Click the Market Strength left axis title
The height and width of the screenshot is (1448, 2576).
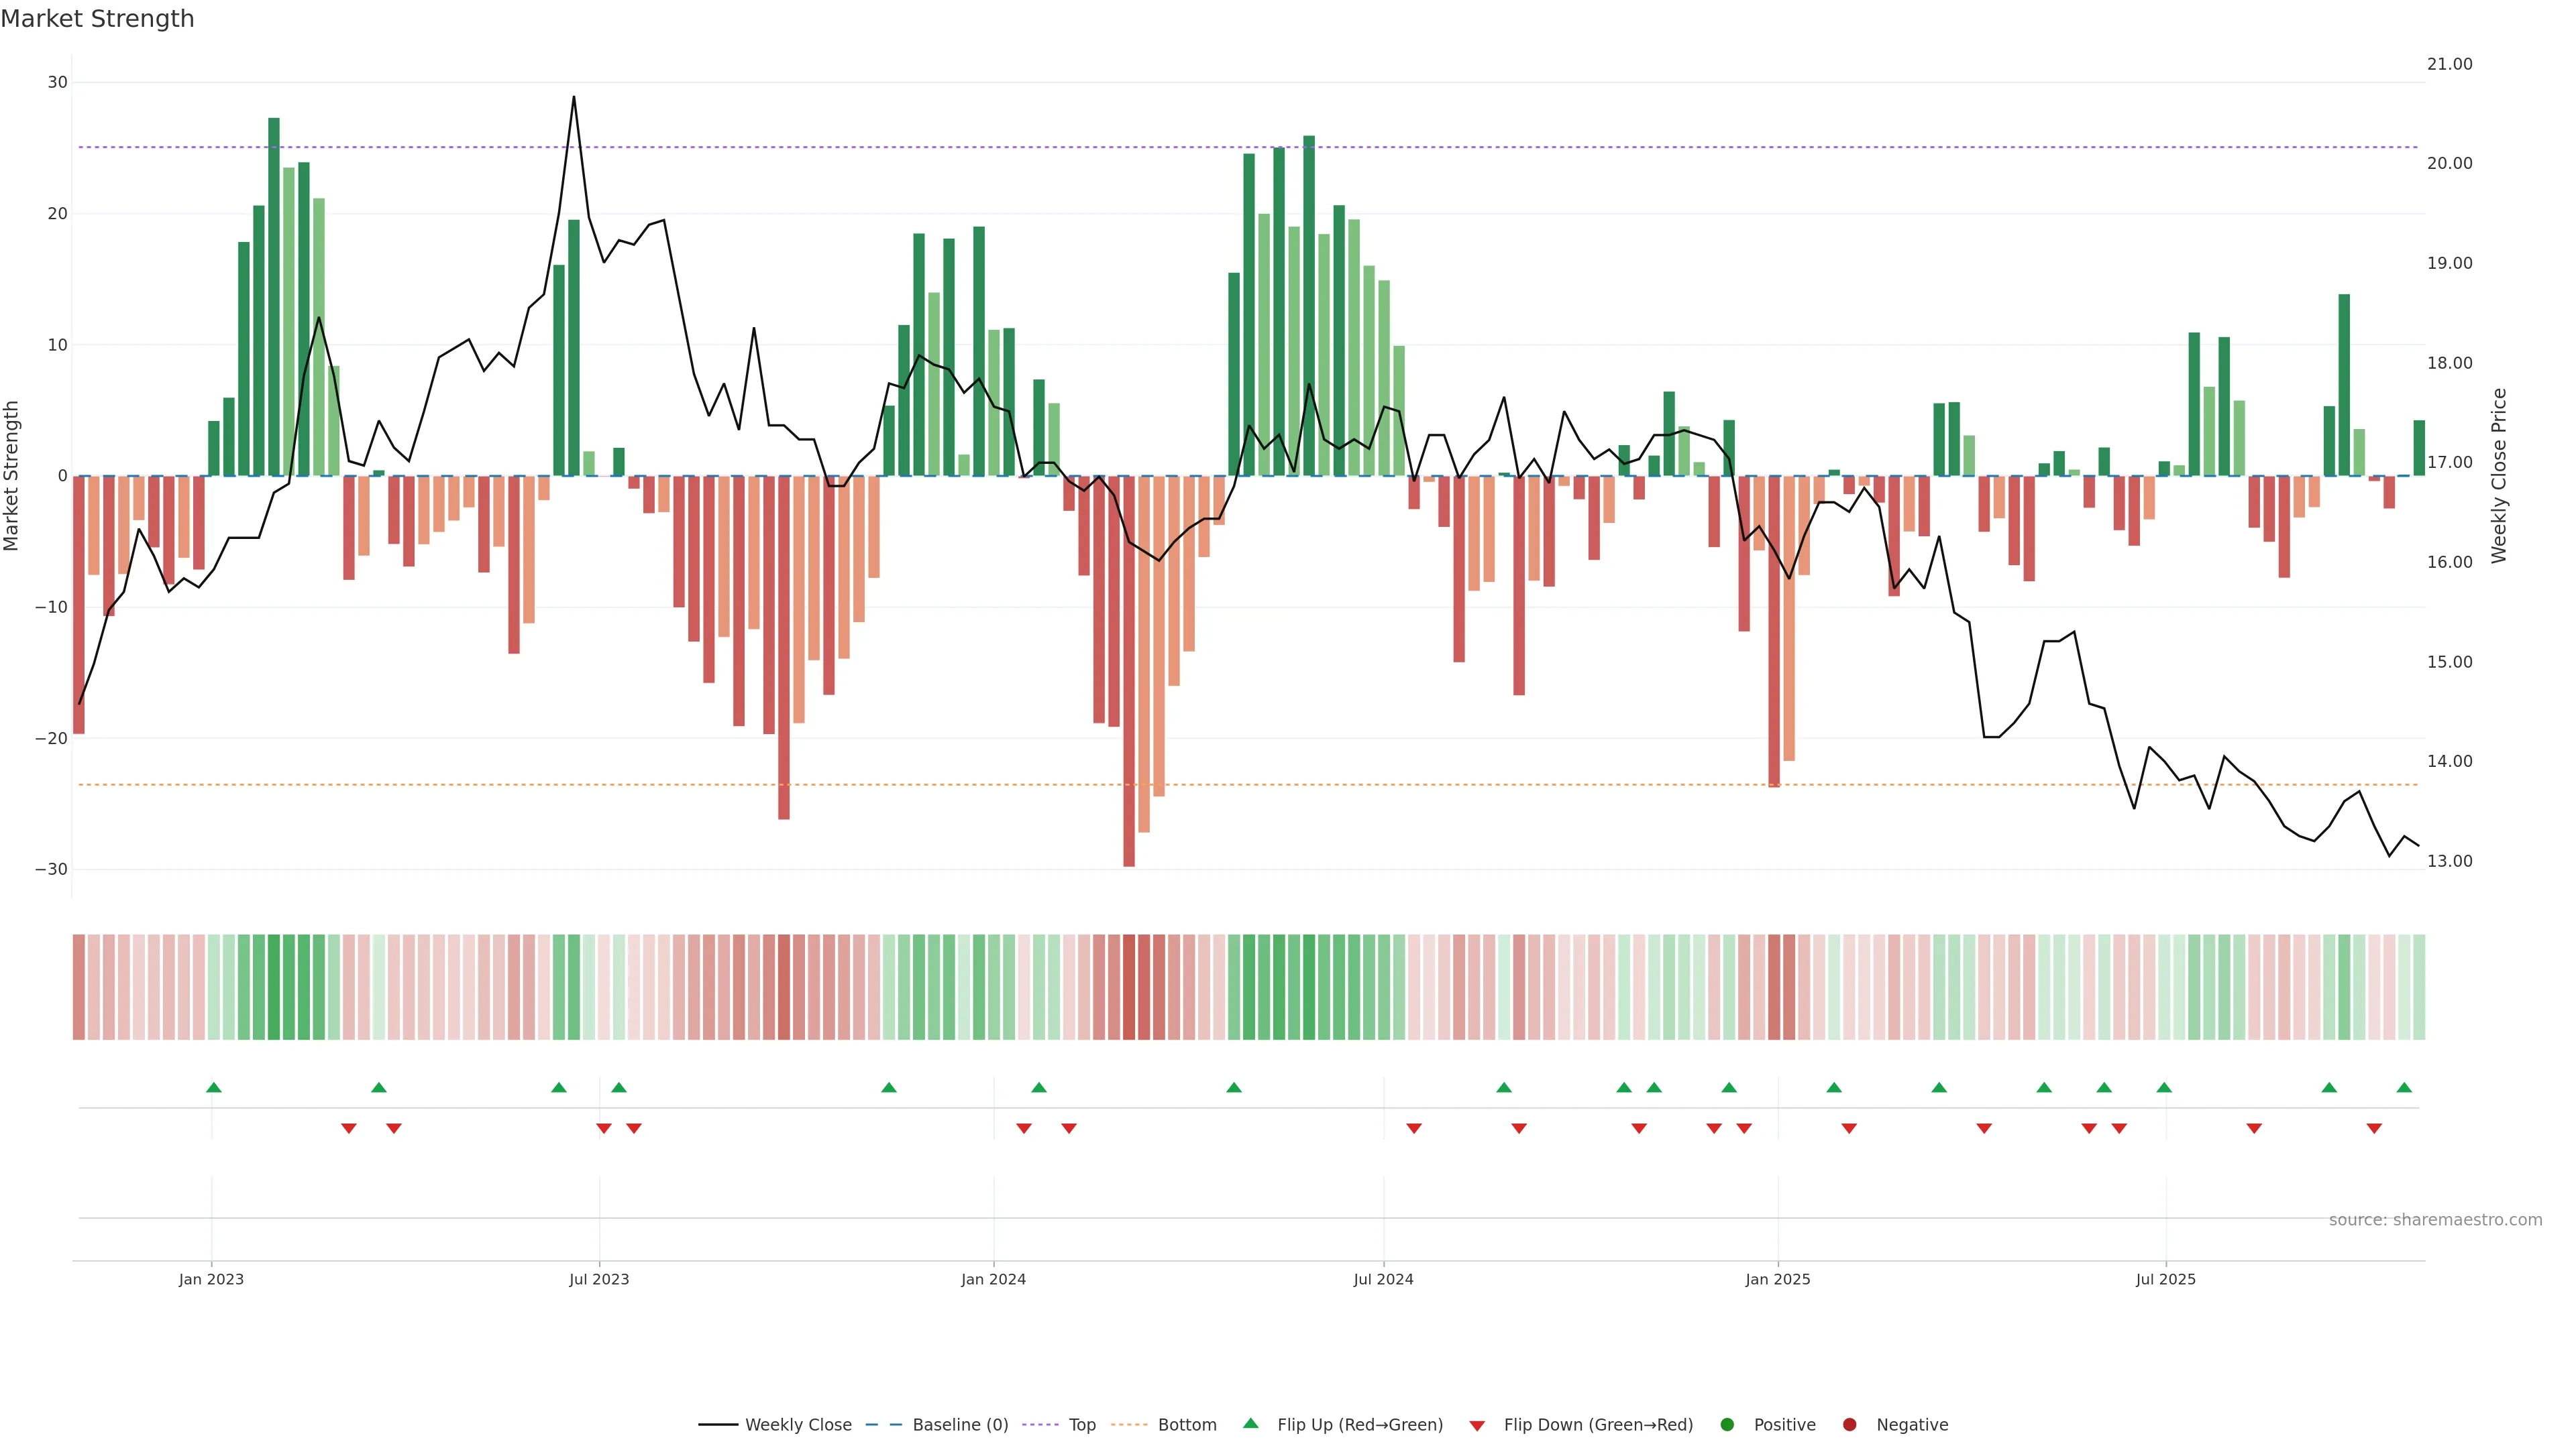pyautogui.click(x=12, y=476)
